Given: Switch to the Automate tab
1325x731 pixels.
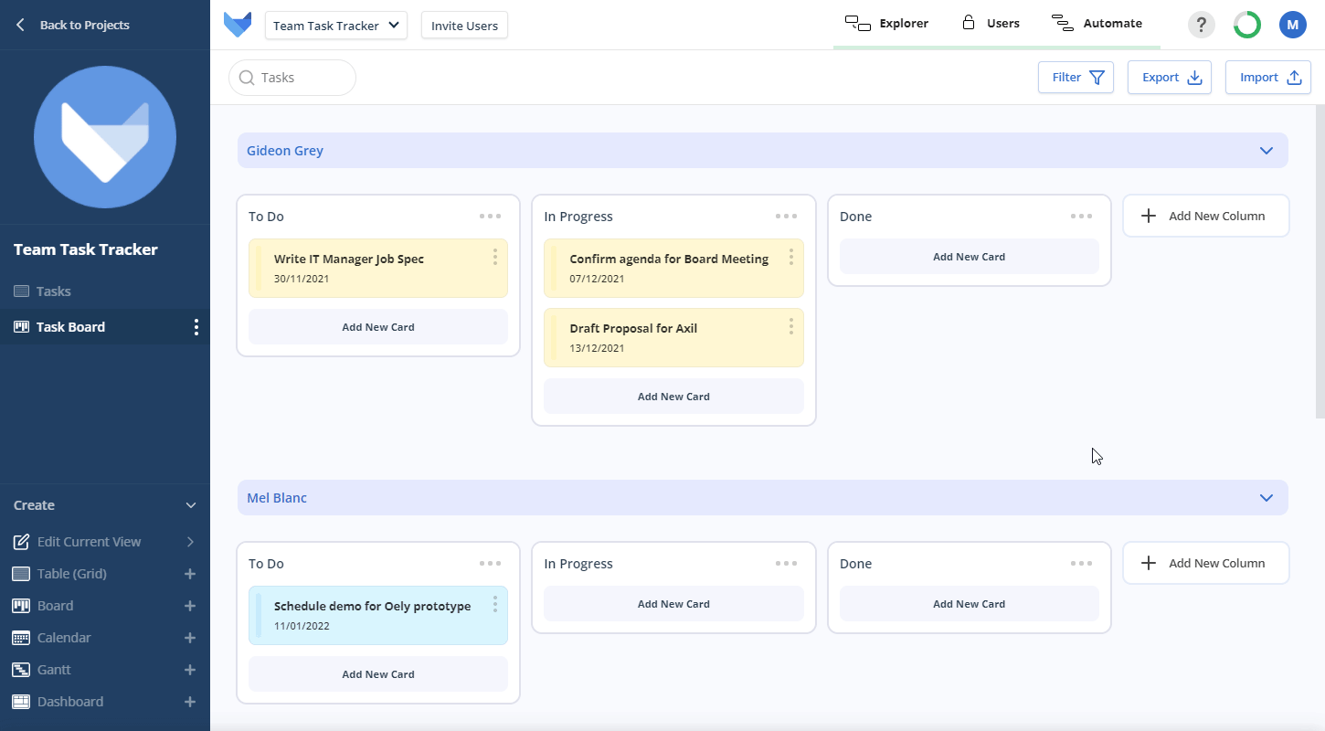Looking at the screenshot, I should (1097, 24).
